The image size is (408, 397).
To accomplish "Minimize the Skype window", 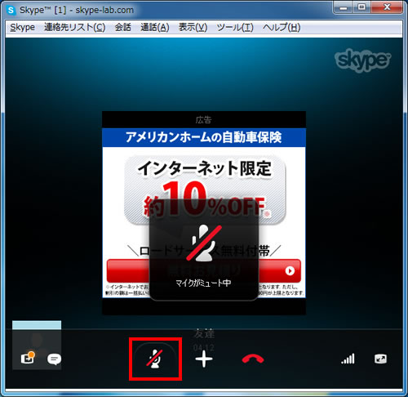I will [x=344, y=7].
